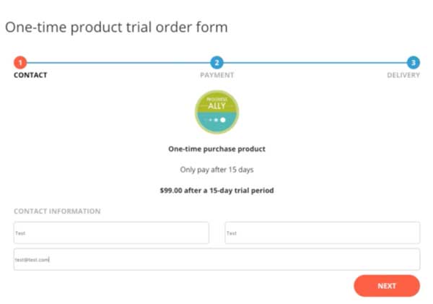Click the Only pay after 15 days text

(x=216, y=170)
